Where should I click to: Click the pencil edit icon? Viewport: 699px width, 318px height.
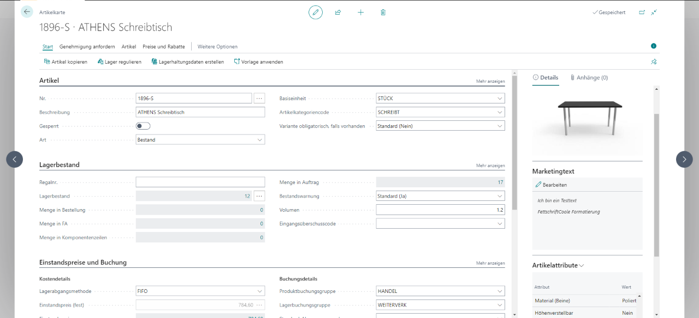click(x=316, y=12)
